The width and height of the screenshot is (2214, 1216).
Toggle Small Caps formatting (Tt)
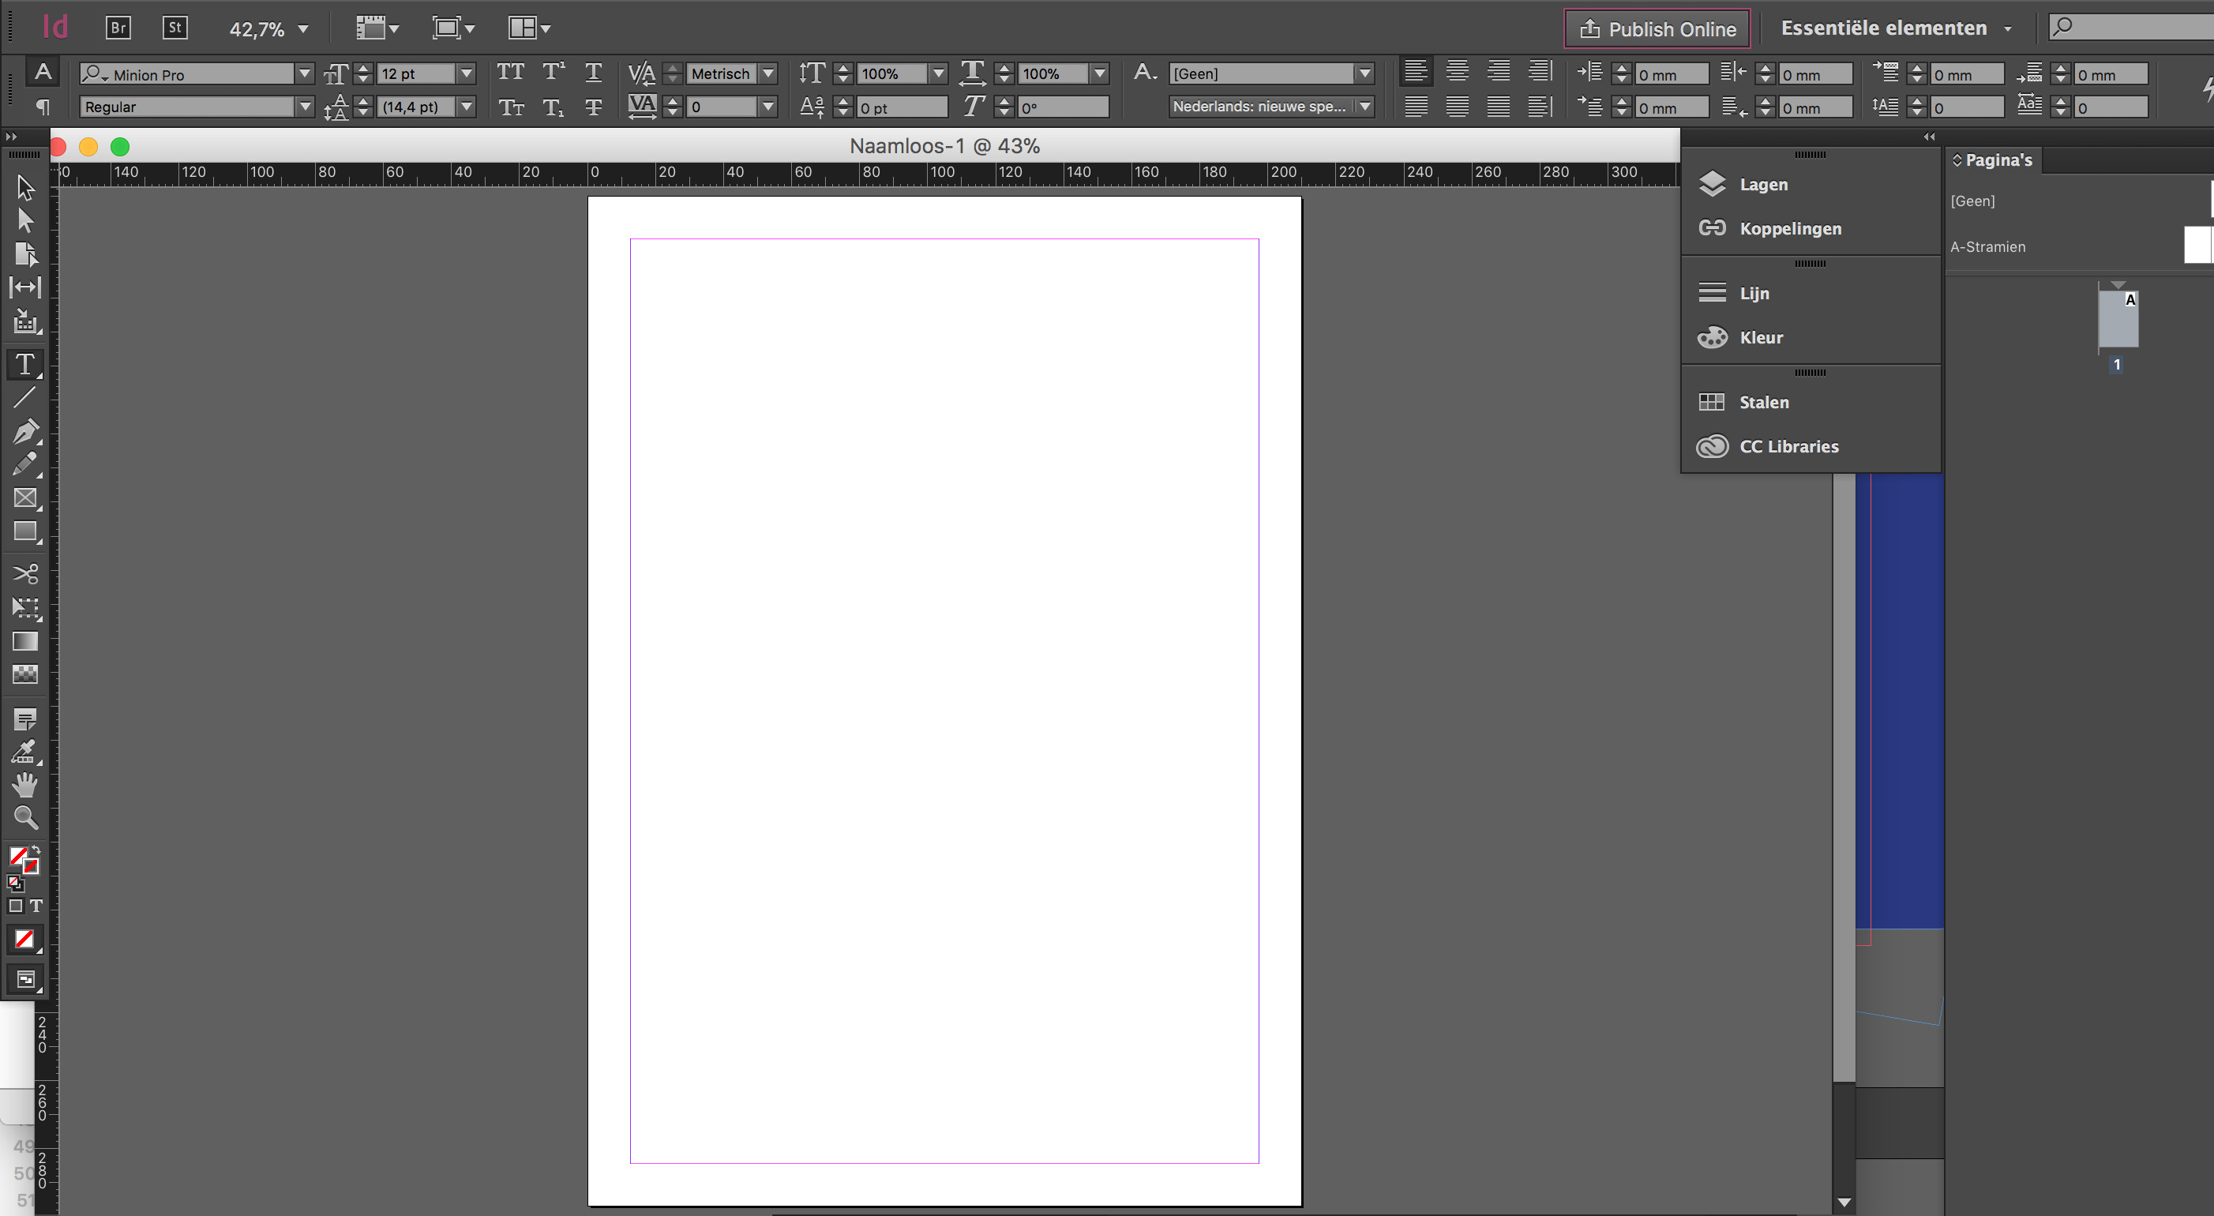pos(511,107)
